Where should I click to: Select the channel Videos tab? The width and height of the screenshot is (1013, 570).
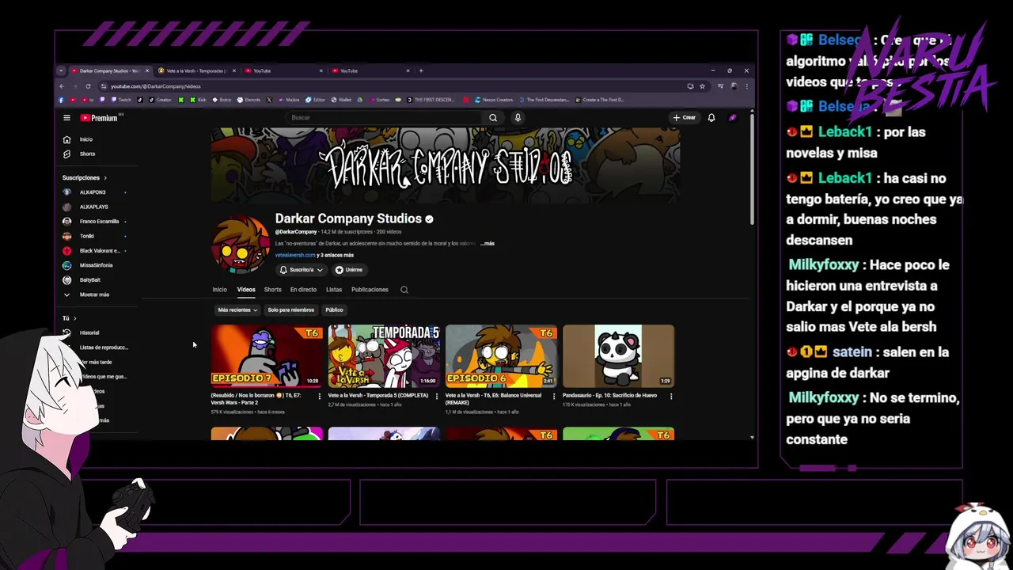246,290
